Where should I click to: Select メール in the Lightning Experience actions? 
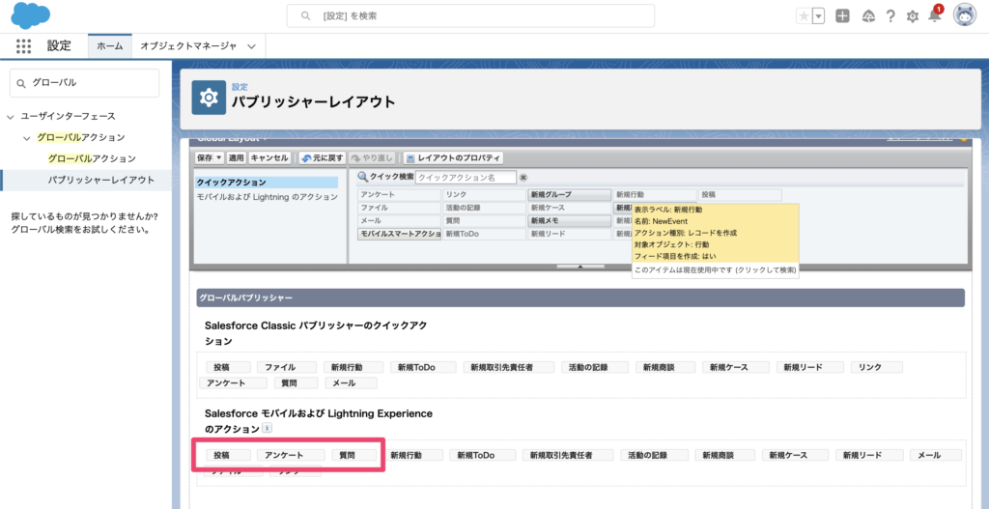coord(936,455)
